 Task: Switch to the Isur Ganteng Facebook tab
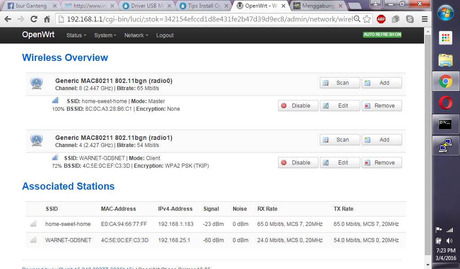pos(31,6)
